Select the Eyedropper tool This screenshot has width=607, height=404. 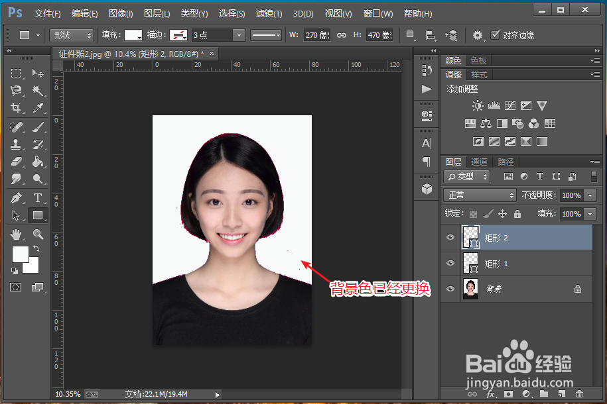pos(38,108)
